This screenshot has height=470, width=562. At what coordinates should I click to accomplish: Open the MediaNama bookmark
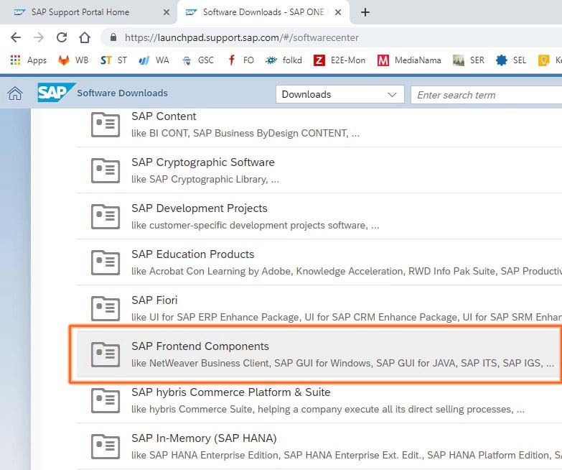409,60
